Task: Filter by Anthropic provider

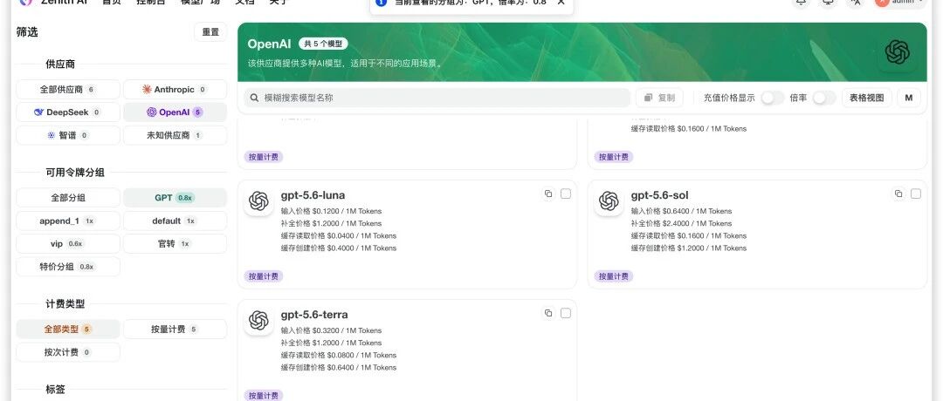Action: tap(175, 90)
